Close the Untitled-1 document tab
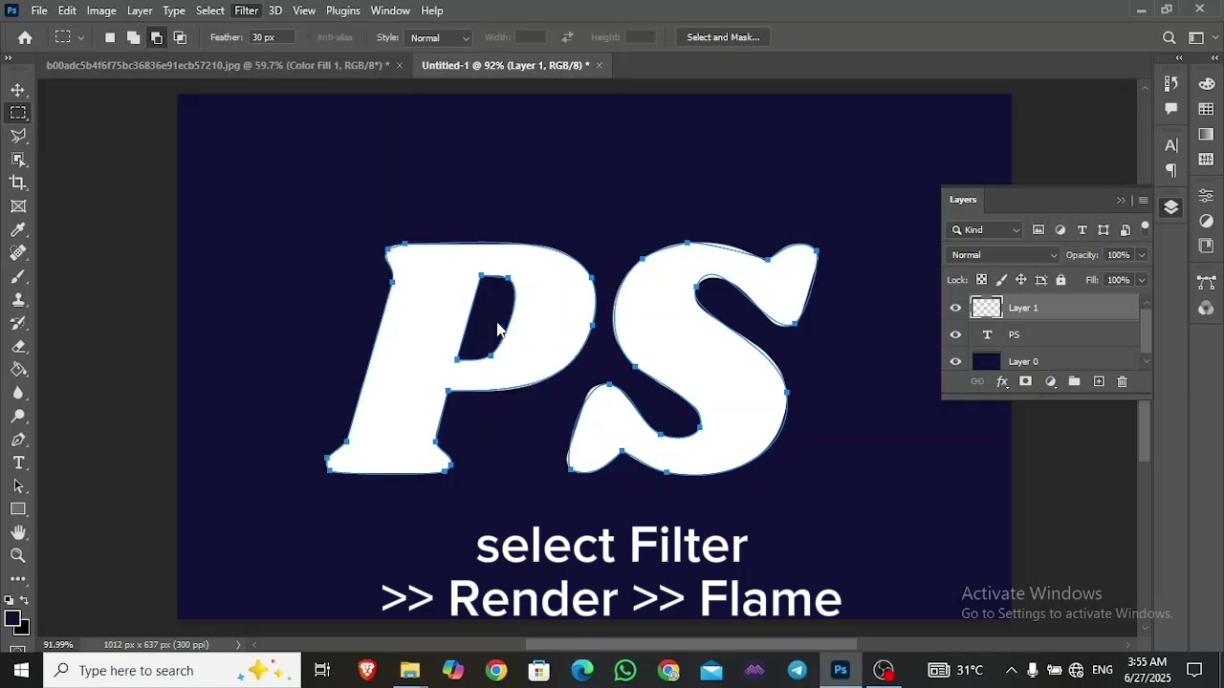 coord(600,65)
